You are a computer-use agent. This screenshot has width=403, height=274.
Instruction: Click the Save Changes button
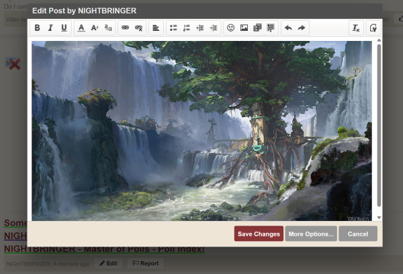click(259, 234)
